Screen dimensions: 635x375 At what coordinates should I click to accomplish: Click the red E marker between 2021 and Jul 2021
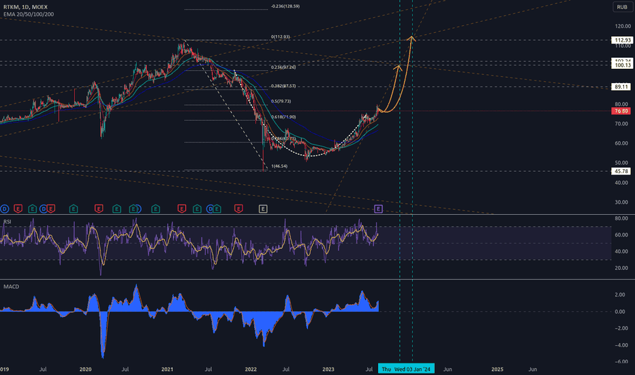pyautogui.click(x=182, y=209)
